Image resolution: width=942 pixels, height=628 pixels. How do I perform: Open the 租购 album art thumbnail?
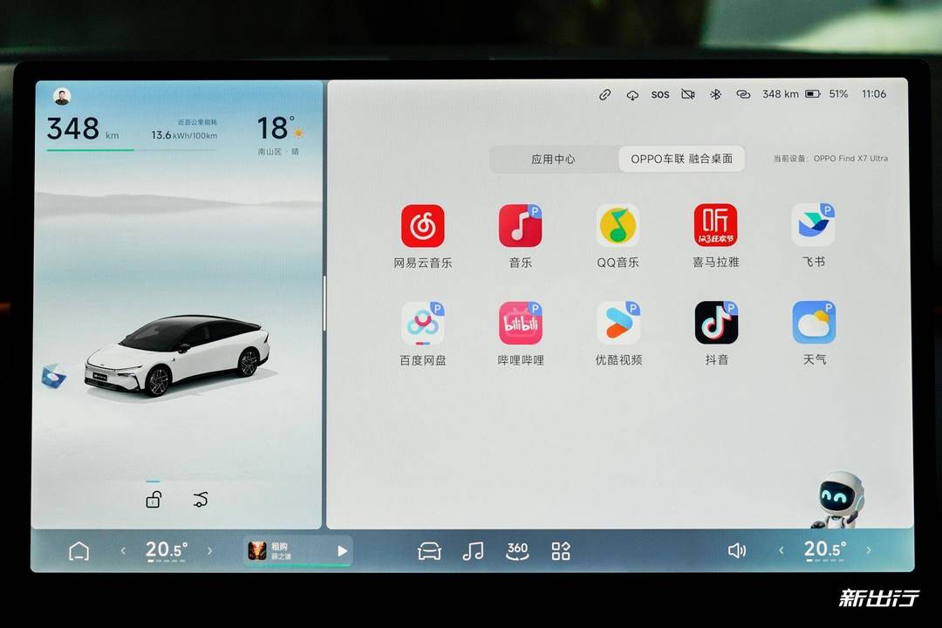pos(257,550)
